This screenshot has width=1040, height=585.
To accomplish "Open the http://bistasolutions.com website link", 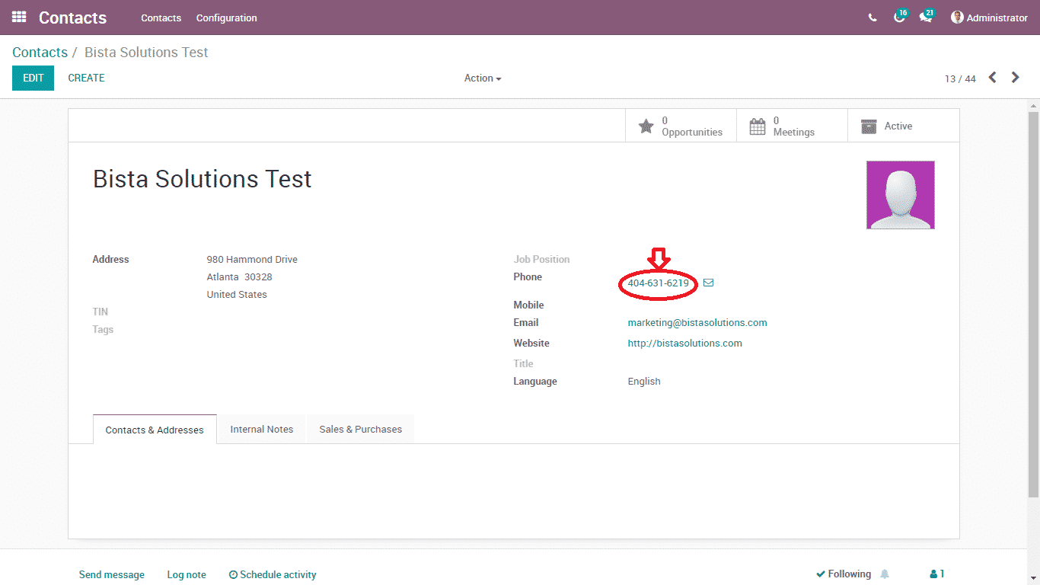I will [x=684, y=344].
